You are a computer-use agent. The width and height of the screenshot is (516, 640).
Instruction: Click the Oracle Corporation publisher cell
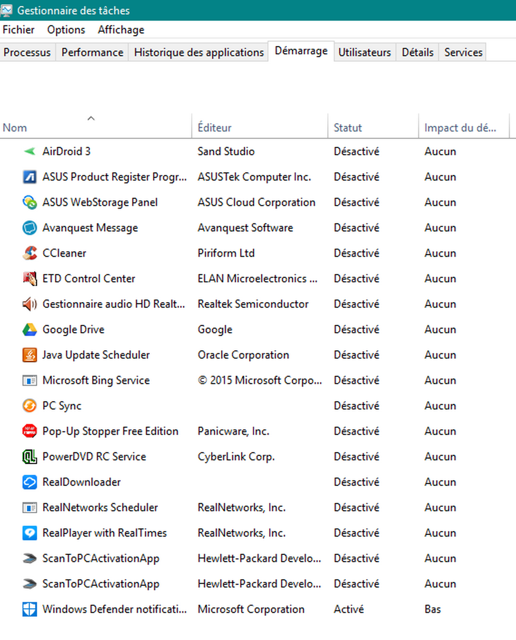click(x=243, y=355)
